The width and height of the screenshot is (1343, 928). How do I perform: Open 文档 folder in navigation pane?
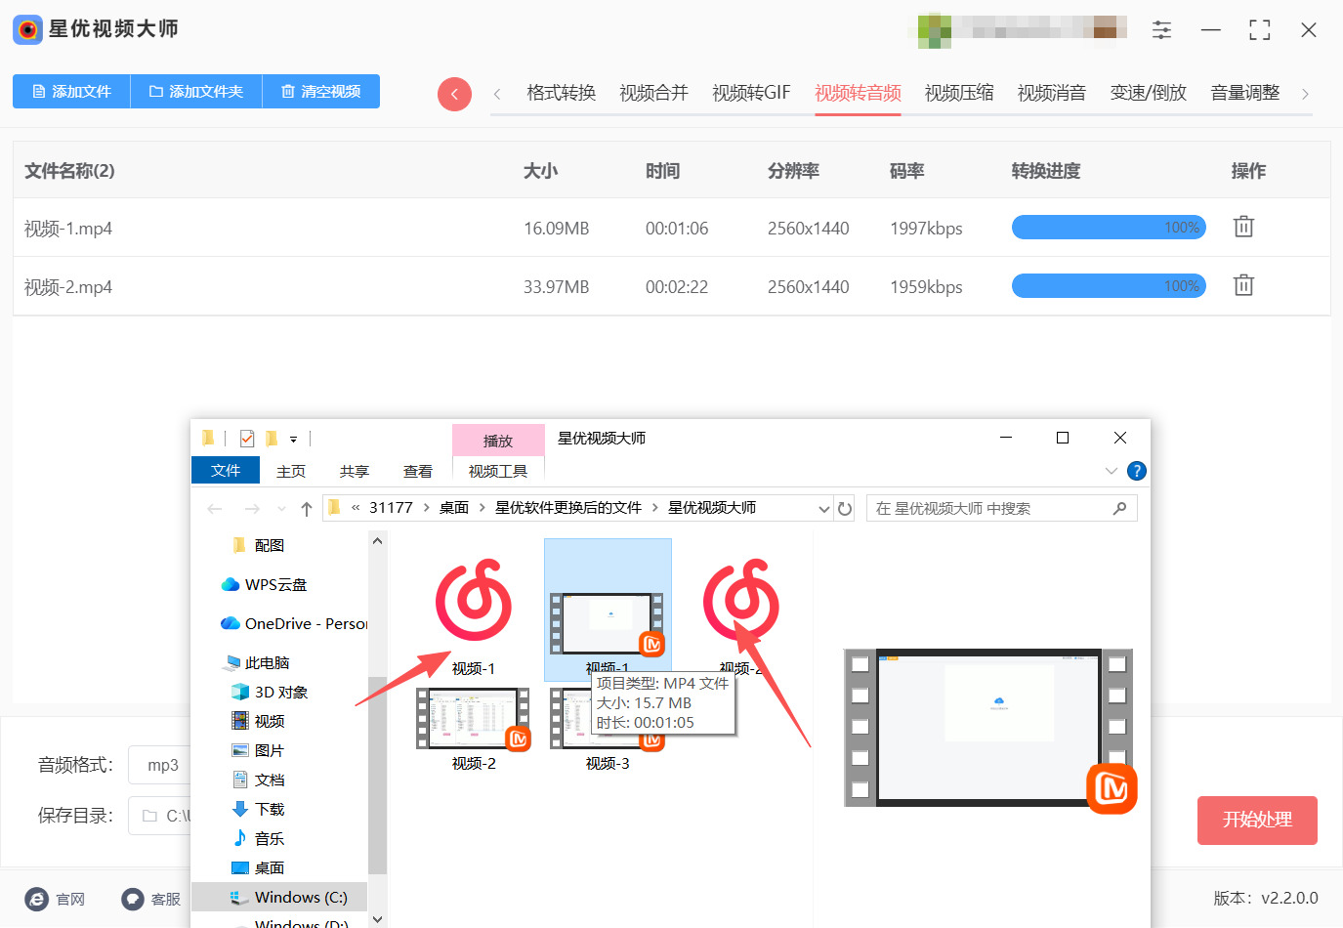coord(258,780)
